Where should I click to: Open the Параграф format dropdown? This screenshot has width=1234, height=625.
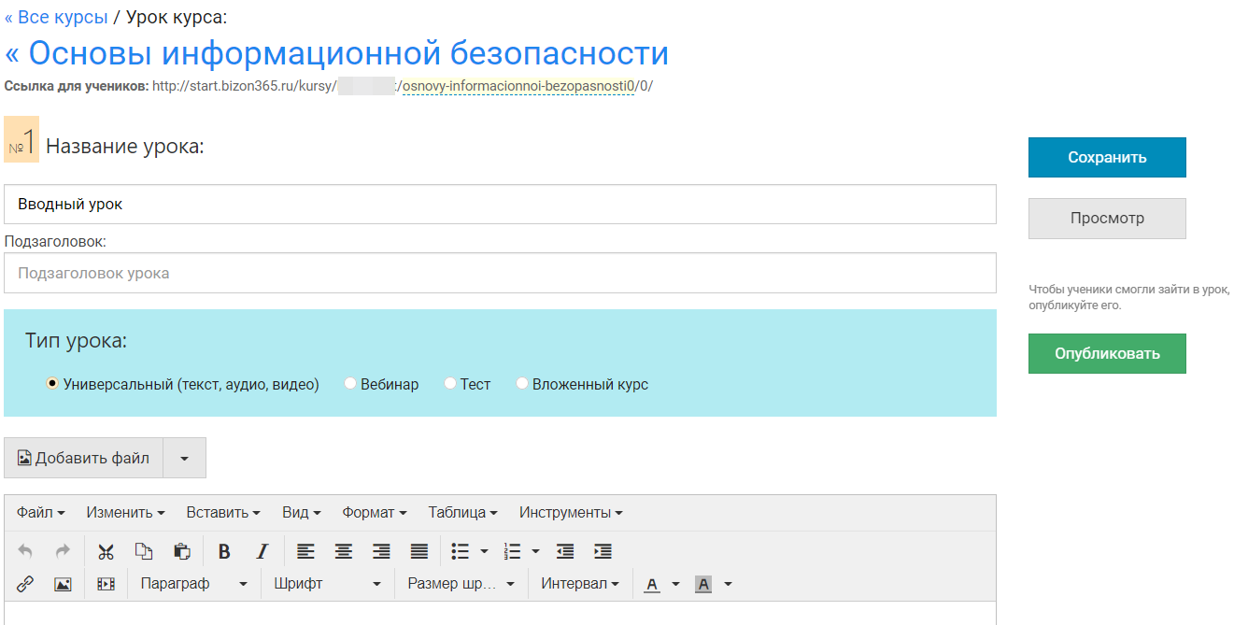pos(193,584)
